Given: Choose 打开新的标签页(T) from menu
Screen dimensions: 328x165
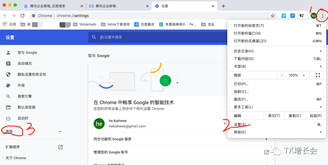Looking at the screenshot, I should coord(276,26).
